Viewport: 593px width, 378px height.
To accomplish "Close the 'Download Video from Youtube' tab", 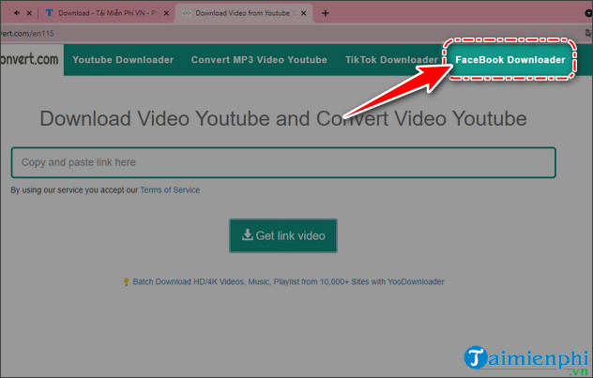I will click(x=303, y=13).
